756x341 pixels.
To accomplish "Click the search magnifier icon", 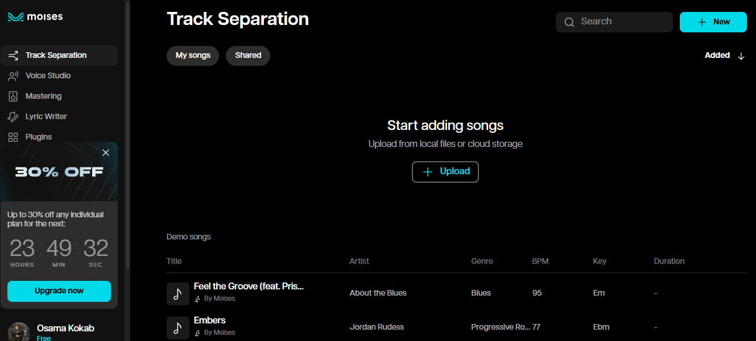I will (569, 22).
